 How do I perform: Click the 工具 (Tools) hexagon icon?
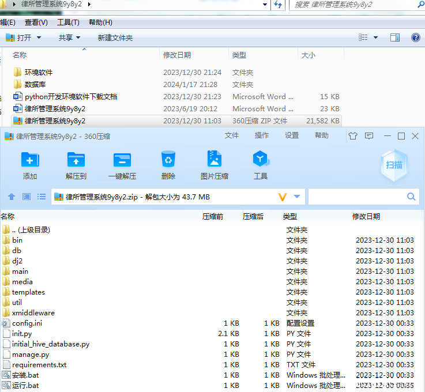tap(261, 159)
